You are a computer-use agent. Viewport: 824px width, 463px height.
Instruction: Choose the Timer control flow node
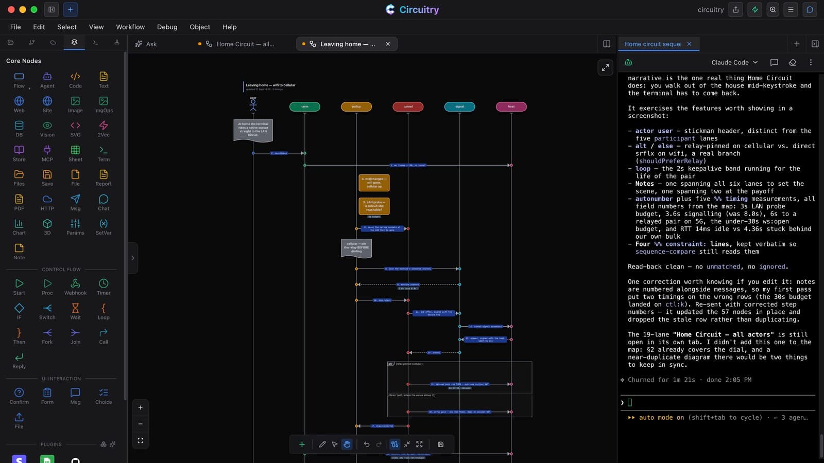(104, 287)
